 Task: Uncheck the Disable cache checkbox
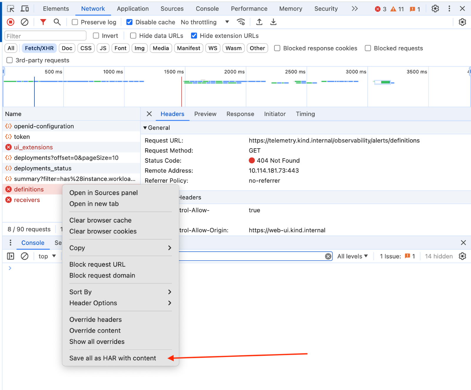[x=129, y=22]
